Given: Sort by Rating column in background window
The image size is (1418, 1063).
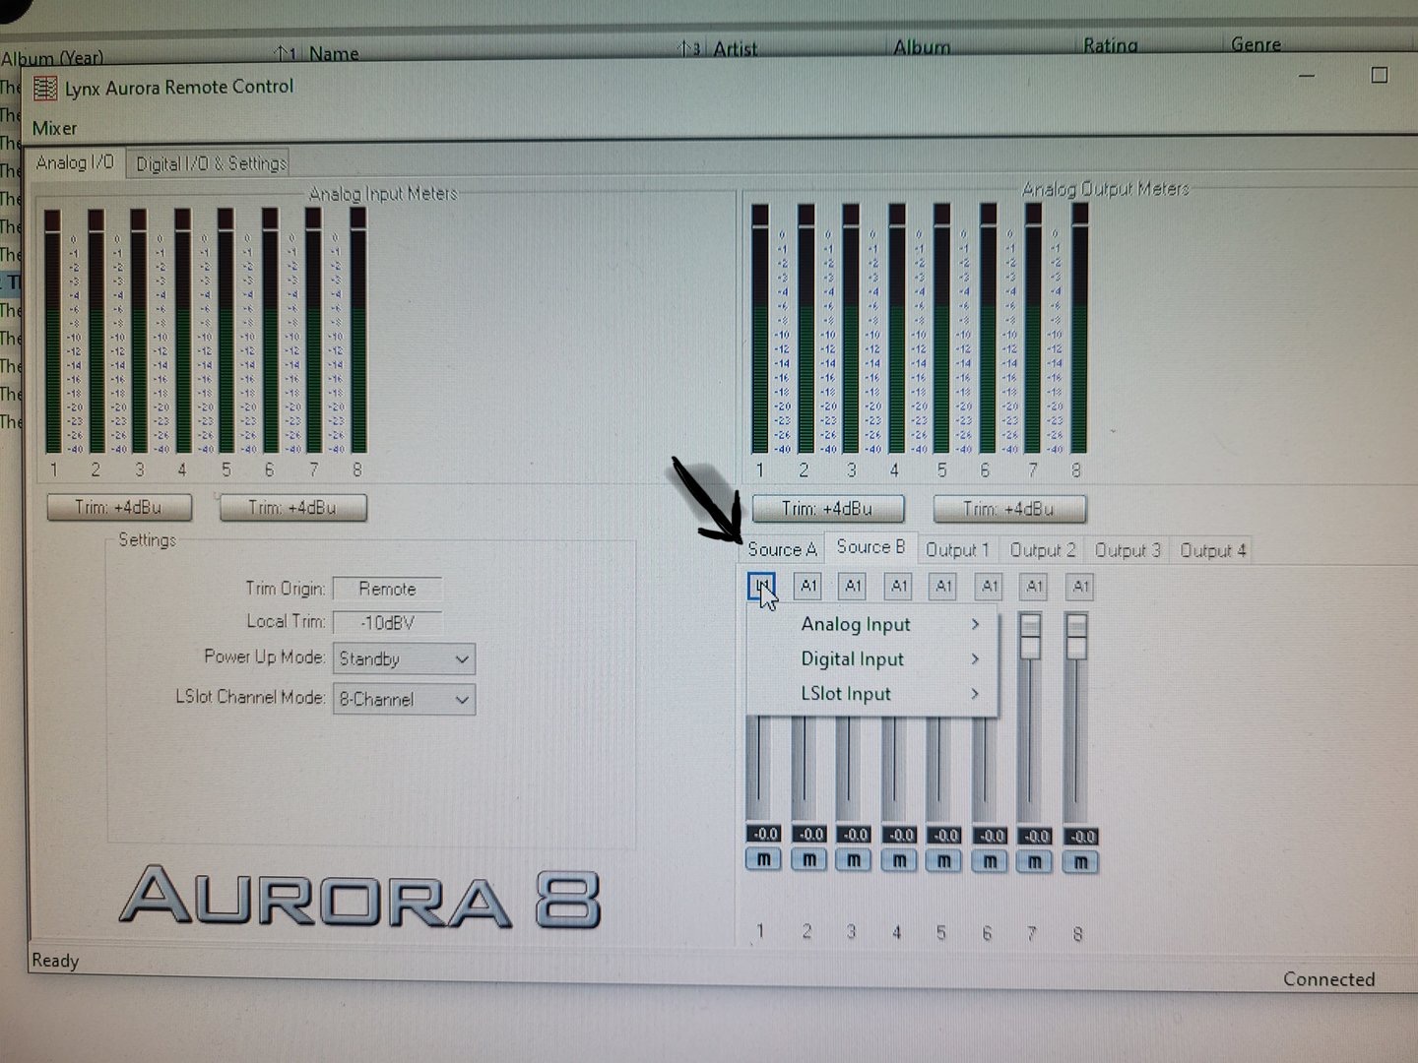Looking at the screenshot, I should point(1110,44).
